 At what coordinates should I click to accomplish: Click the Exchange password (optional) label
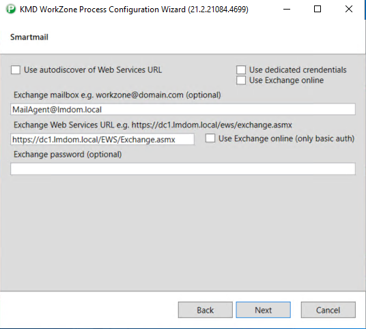(x=68, y=155)
